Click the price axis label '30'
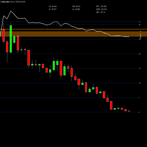Image resolution: width=147 pixels, height=147 pixels. click(140, 25)
